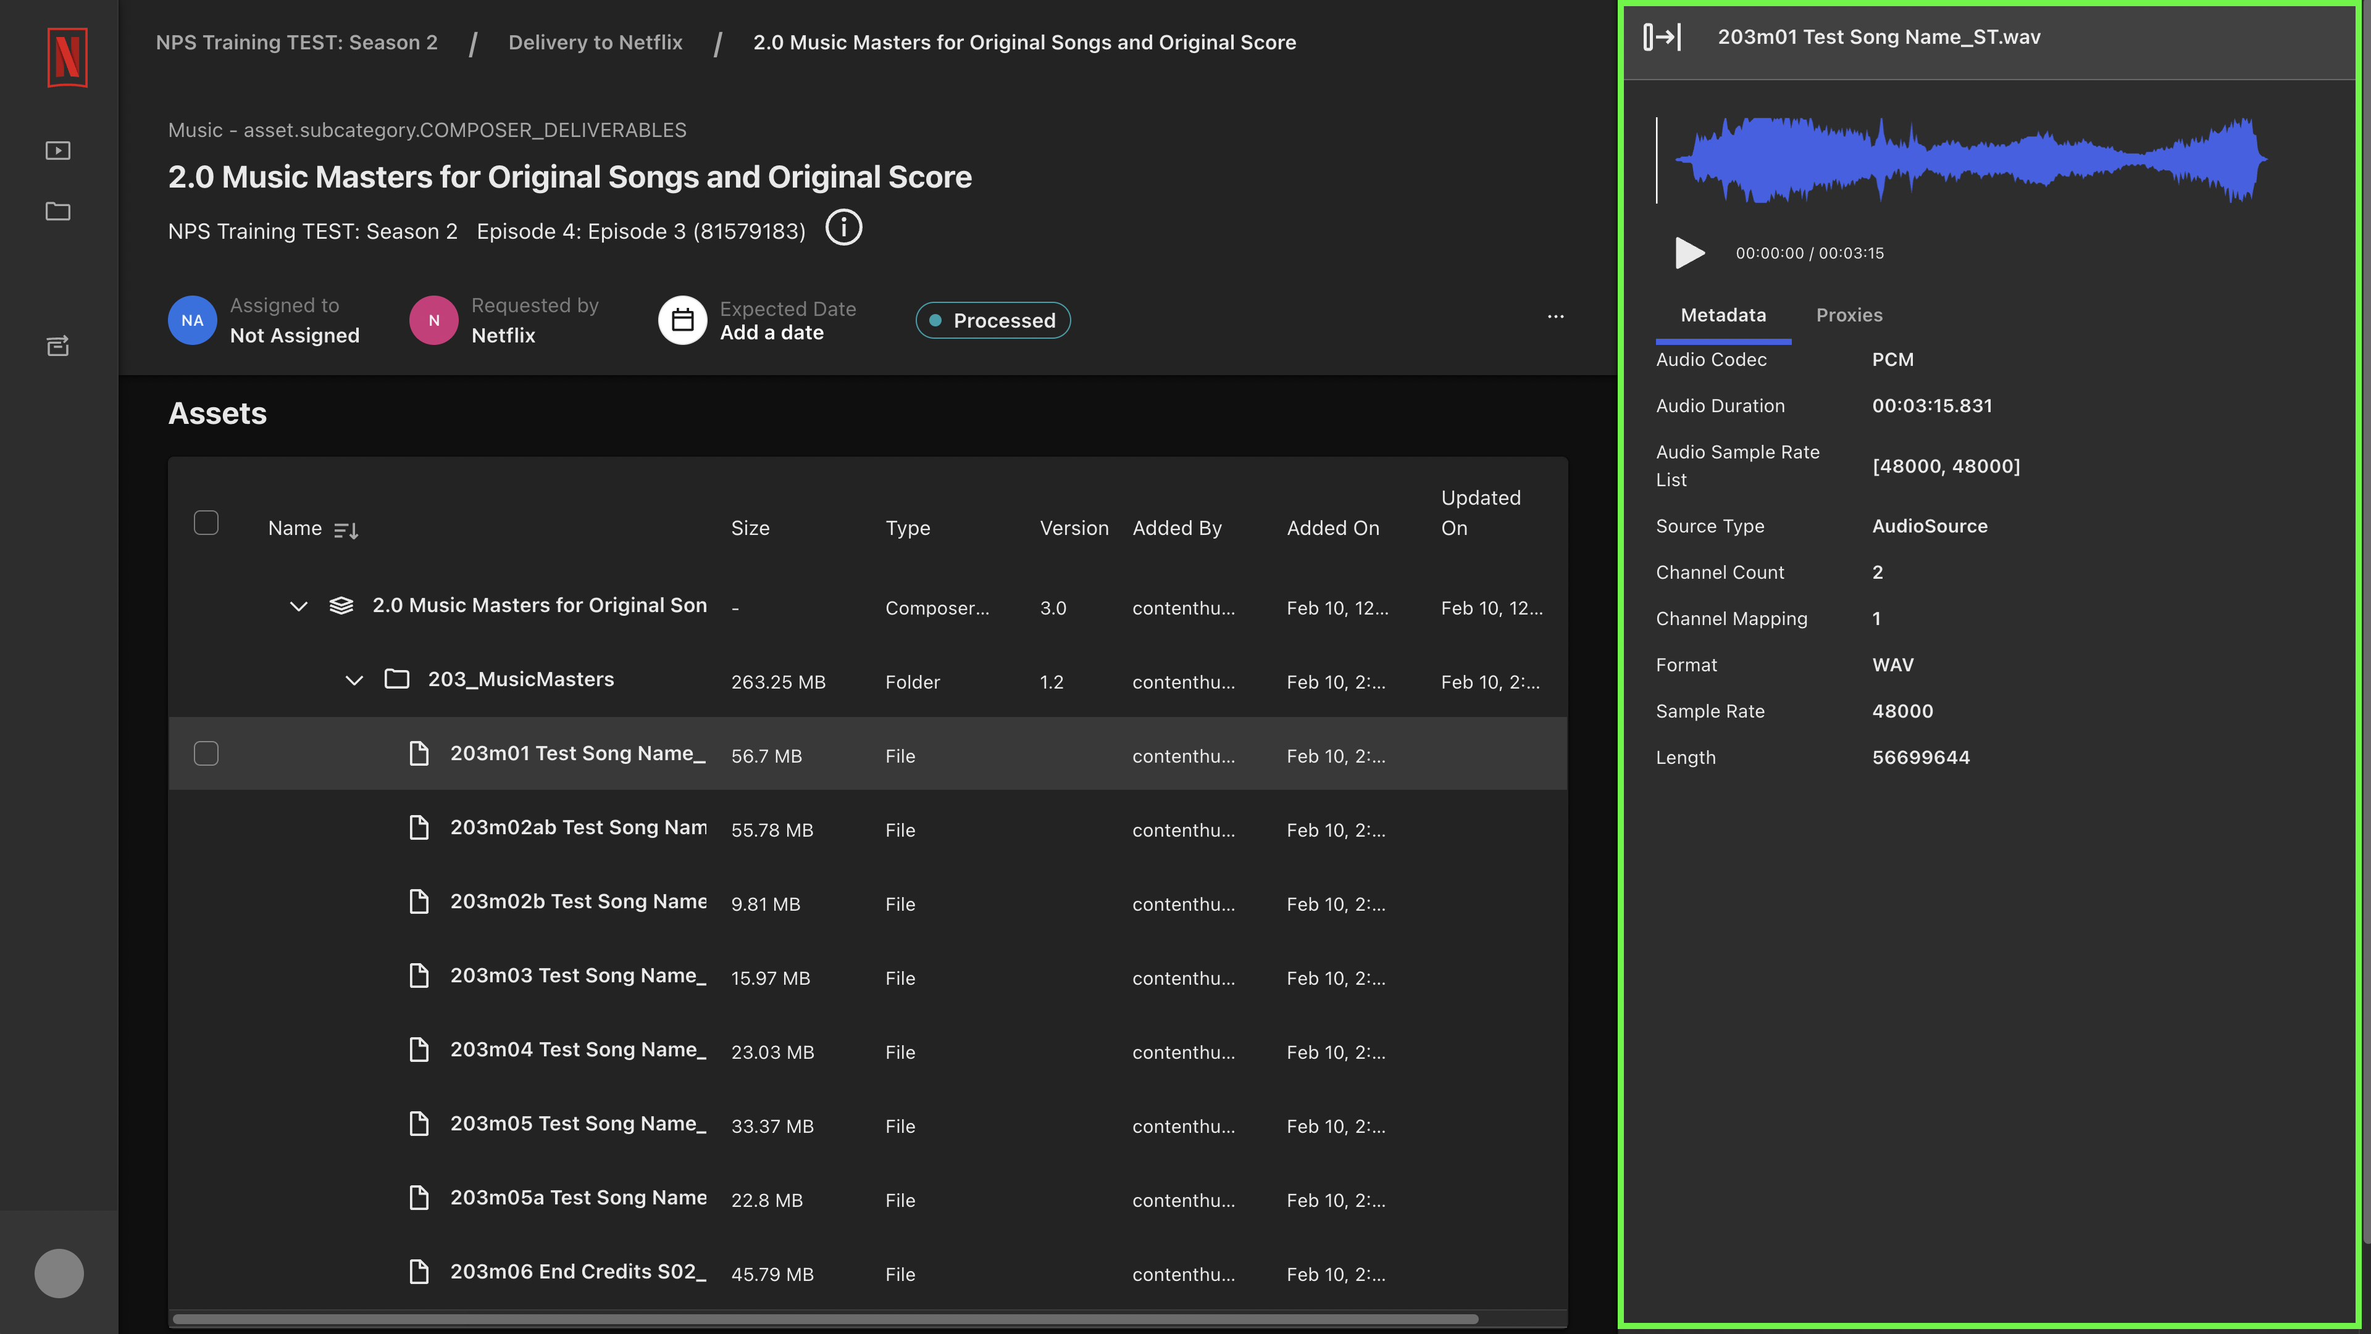Open the calendar icon for Expected Date
Image resolution: width=2371 pixels, height=1334 pixels.
pos(682,320)
